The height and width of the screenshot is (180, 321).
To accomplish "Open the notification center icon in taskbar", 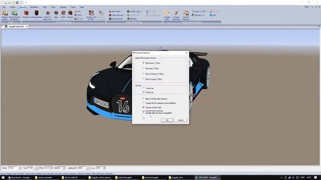I will click(315, 177).
